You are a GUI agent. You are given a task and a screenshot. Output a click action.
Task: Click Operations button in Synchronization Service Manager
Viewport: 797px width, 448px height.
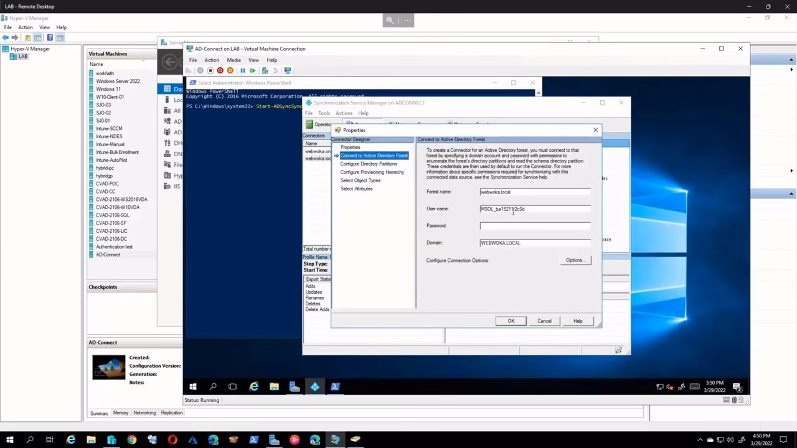tap(318, 124)
